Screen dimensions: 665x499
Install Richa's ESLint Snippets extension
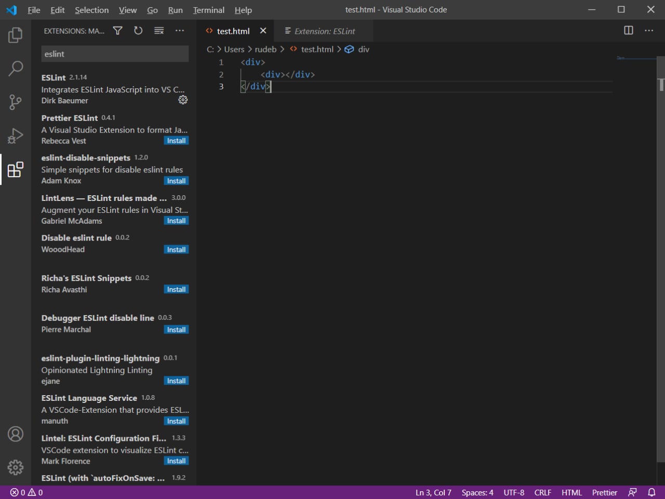pos(176,289)
